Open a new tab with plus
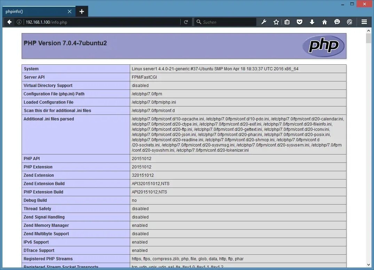Screen dimensions: 374x270 coord(82,11)
